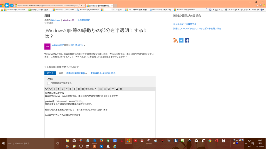Open the Windows 10 category link
266x149 pixels.
(69, 20)
